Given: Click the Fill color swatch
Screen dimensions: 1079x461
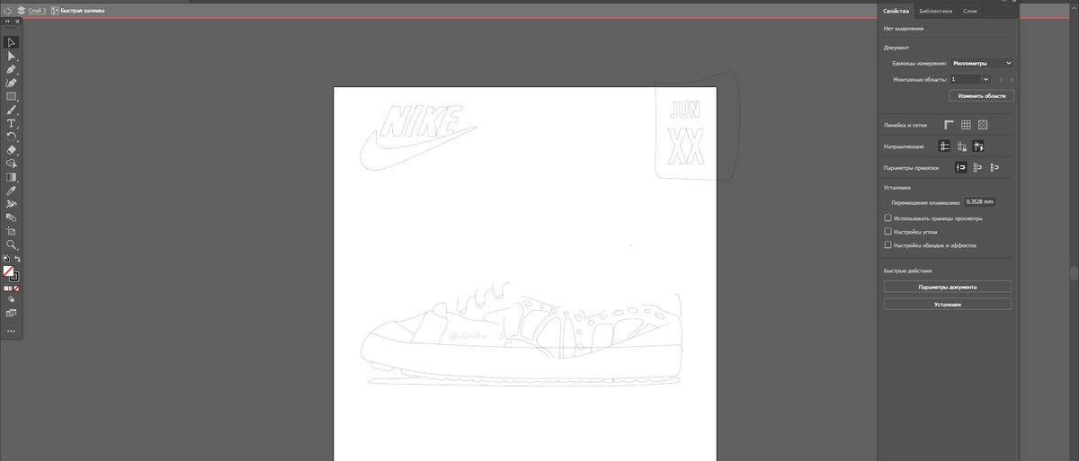Looking at the screenshot, I should [9, 270].
